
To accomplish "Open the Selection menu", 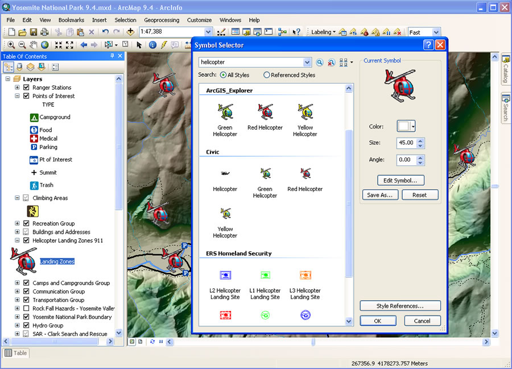I will [x=125, y=20].
